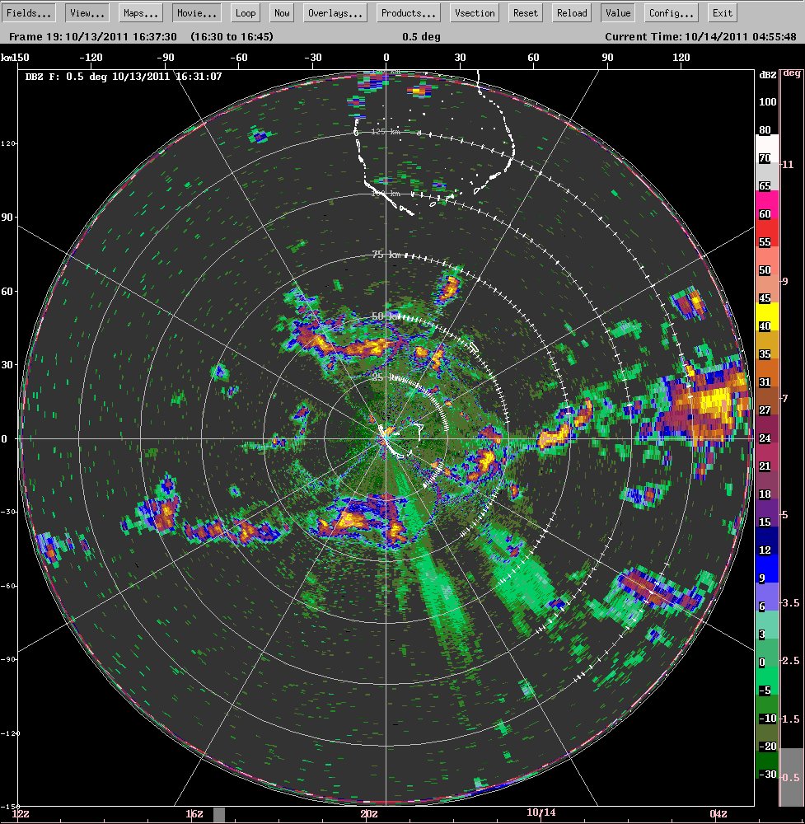Open the Overlays... menu
805x824 pixels.
click(x=335, y=13)
